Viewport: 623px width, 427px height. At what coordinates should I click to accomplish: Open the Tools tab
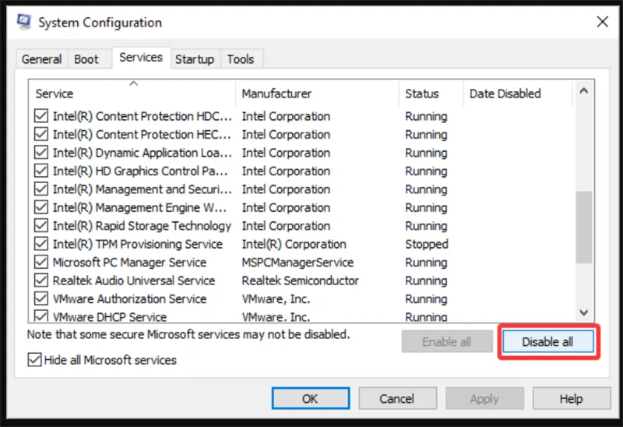[x=241, y=59]
